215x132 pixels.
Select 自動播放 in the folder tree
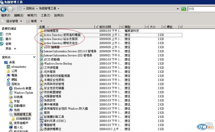pyautogui.click(x=20, y=106)
